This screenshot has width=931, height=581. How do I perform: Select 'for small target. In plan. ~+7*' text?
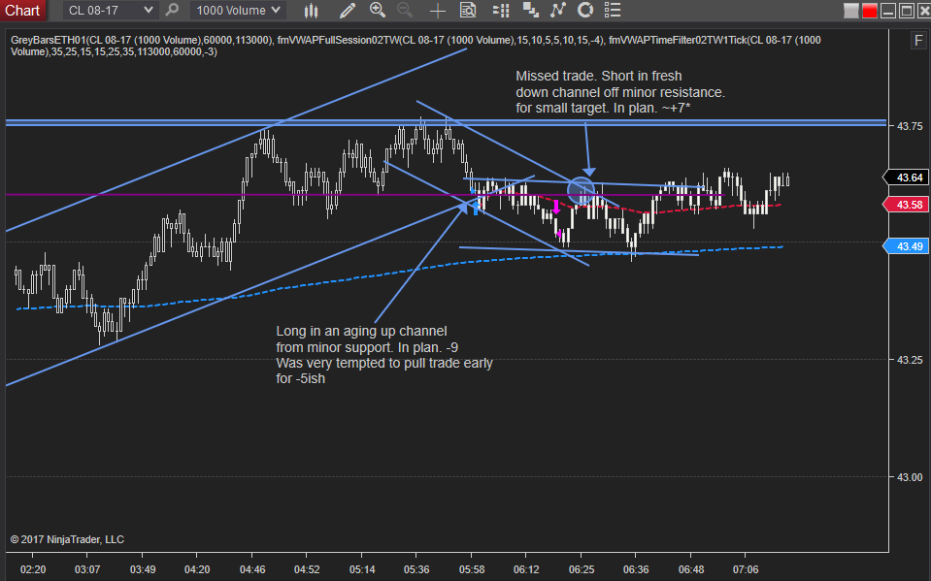point(603,108)
